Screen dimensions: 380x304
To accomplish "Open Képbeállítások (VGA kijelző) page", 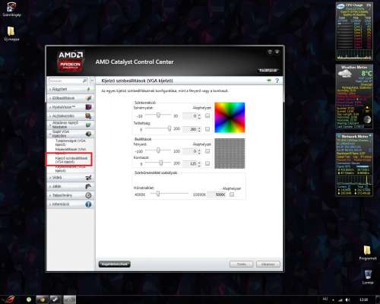I will [x=71, y=150].
